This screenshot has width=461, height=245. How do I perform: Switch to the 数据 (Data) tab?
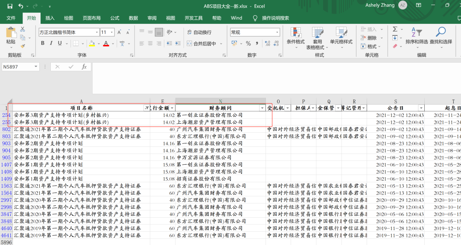[x=133, y=18]
